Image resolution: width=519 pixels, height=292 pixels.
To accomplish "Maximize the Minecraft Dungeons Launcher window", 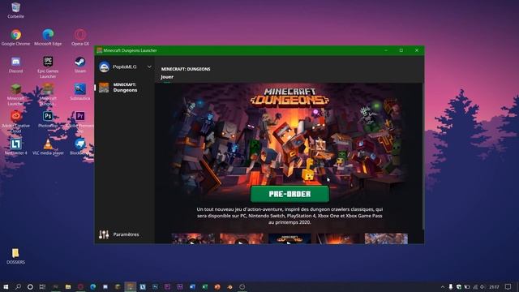I will 401,50.
